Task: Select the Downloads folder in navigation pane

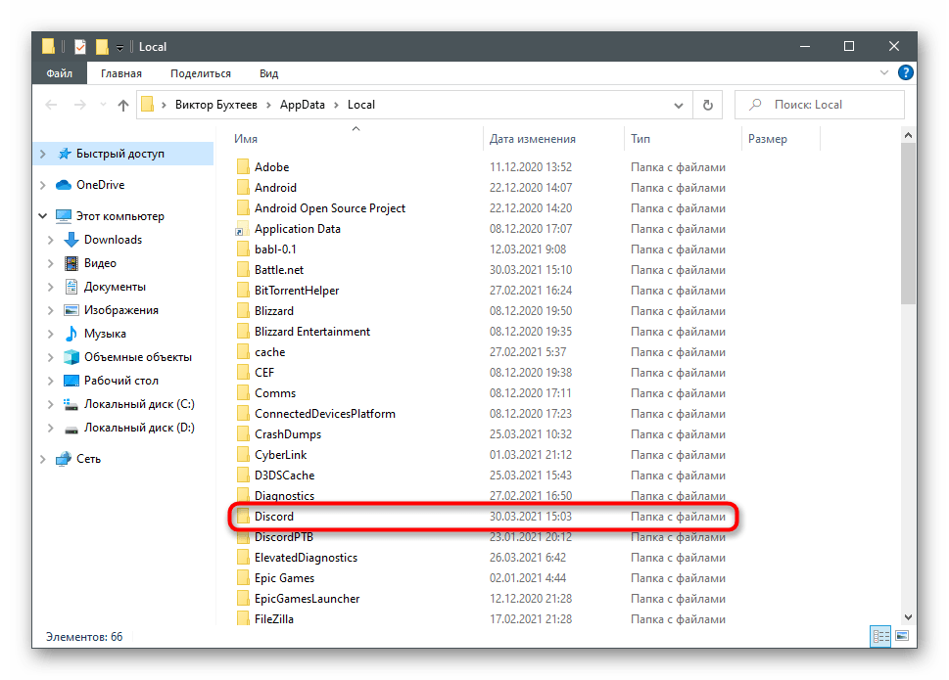Action: point(113,240)
